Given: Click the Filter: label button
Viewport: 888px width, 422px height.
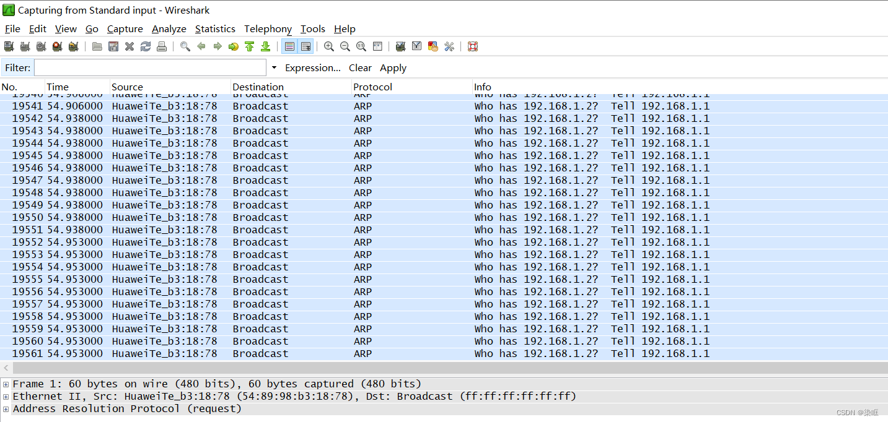Looking at the screenshot, I should click(17, 67).
